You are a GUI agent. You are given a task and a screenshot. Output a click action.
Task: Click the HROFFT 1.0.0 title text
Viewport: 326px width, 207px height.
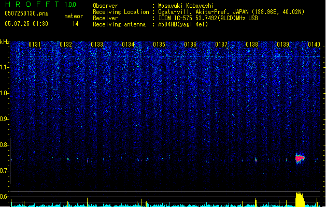pyautogui.click(x=40, y=4)
